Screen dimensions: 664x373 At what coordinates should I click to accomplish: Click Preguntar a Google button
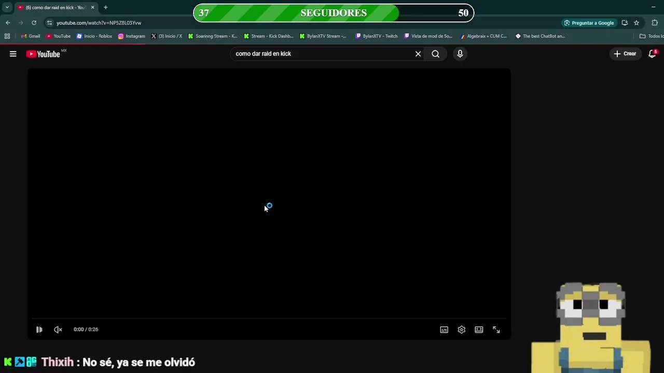pos(589,23)
